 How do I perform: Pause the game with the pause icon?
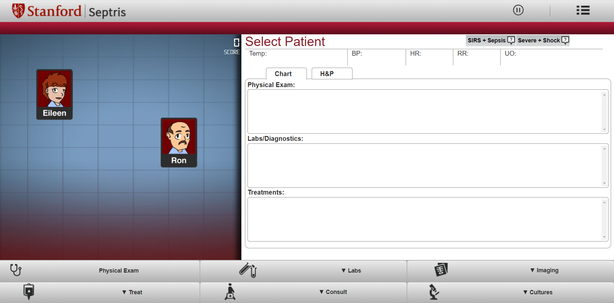coord(518,10)
